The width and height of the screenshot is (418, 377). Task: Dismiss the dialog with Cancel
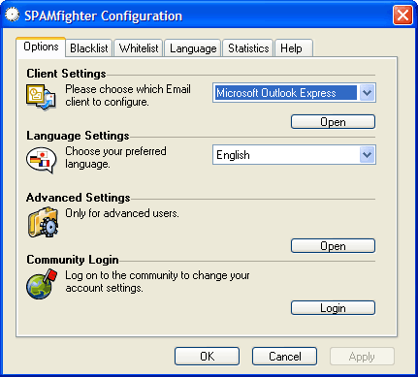pyautogui.click(x=284, y=357)
